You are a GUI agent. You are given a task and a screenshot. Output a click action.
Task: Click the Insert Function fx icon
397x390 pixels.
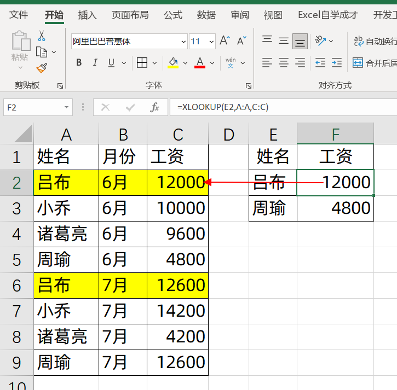pos(154,107)
